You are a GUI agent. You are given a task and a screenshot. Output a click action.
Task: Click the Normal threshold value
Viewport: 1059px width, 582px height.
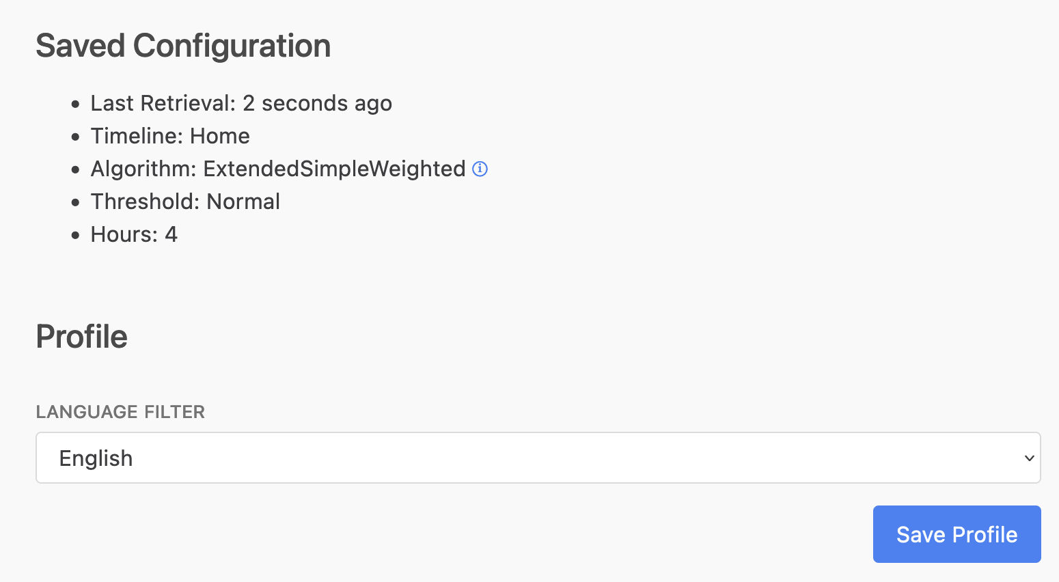click(243, 202)
